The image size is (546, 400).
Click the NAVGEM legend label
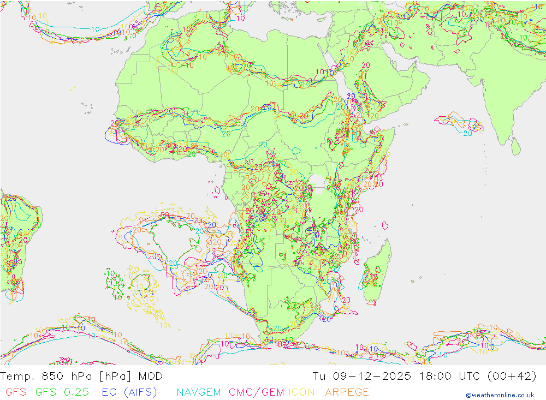[x=199, y=392]
